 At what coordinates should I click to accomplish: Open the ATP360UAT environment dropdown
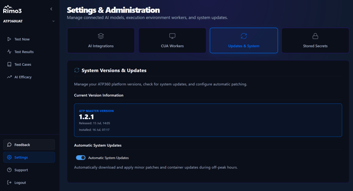29,21
